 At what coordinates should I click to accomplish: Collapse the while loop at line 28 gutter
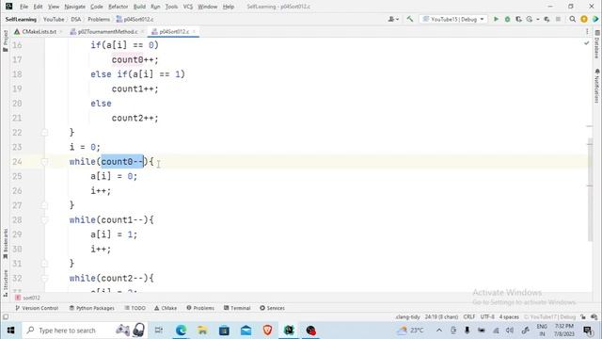coord(44,220)
